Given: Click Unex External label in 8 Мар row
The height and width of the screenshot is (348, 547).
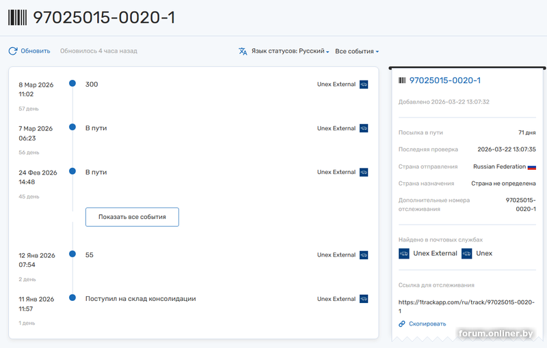Looking at the screenshot, I should click(336, 85).
